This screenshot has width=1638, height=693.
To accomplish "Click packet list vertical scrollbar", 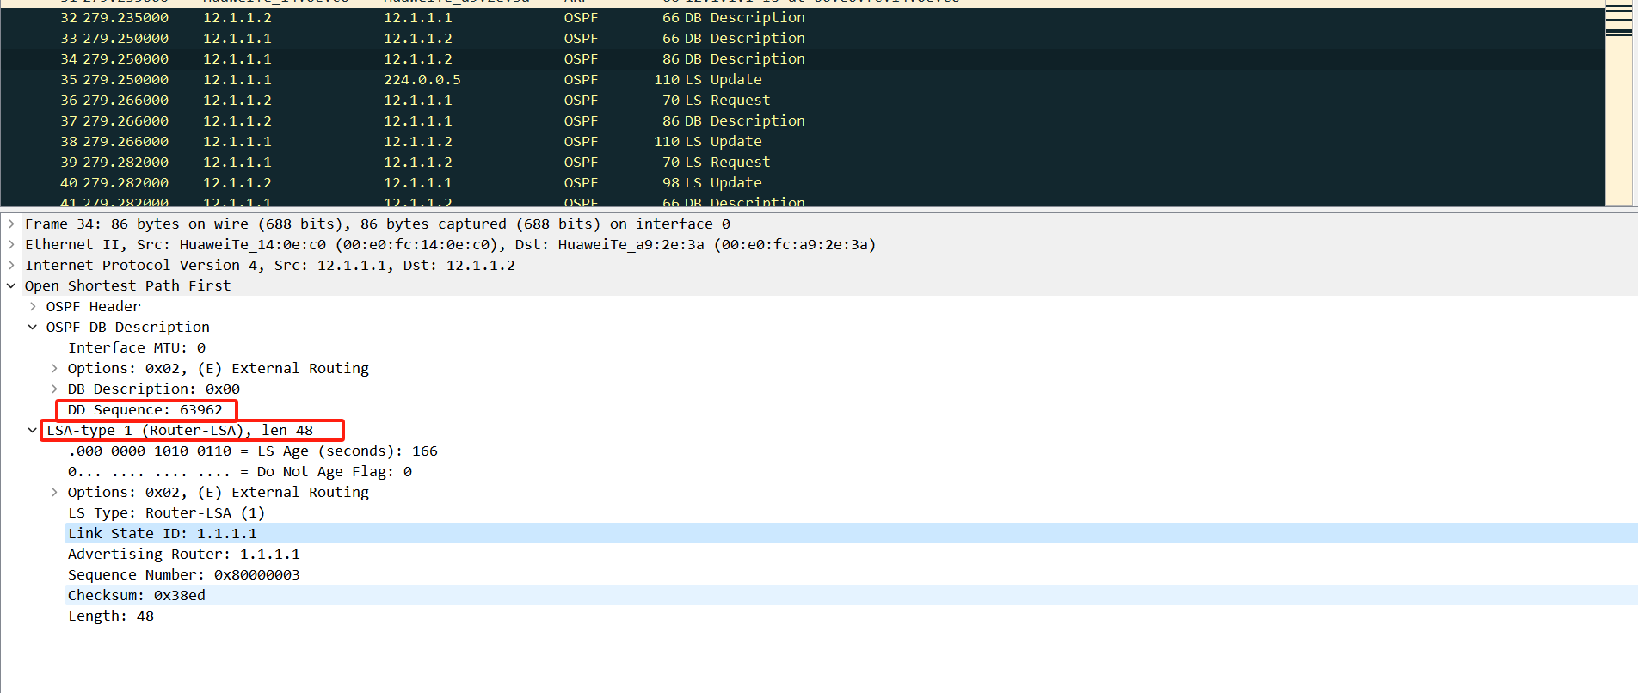I will (1618, 103).
